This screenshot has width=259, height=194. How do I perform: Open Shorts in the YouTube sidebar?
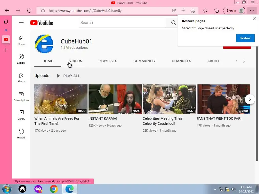tap(21, 78)
